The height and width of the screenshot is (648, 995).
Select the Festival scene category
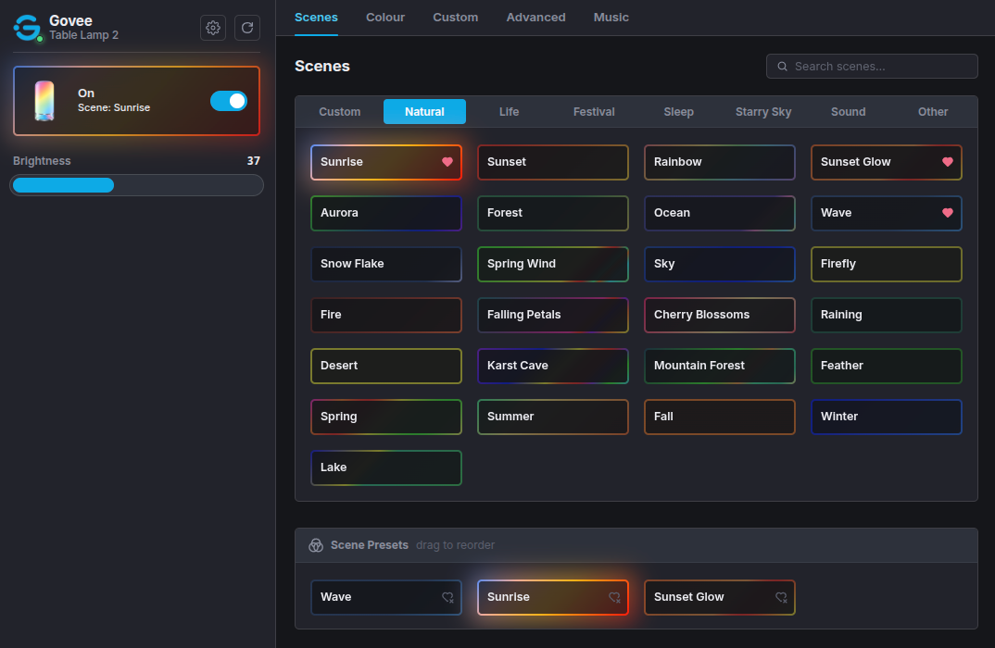594,112
